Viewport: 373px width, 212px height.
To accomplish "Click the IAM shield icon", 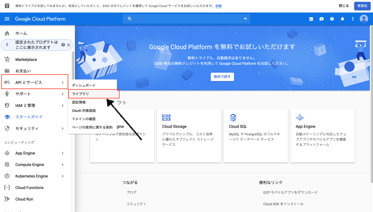I will 7,106.
